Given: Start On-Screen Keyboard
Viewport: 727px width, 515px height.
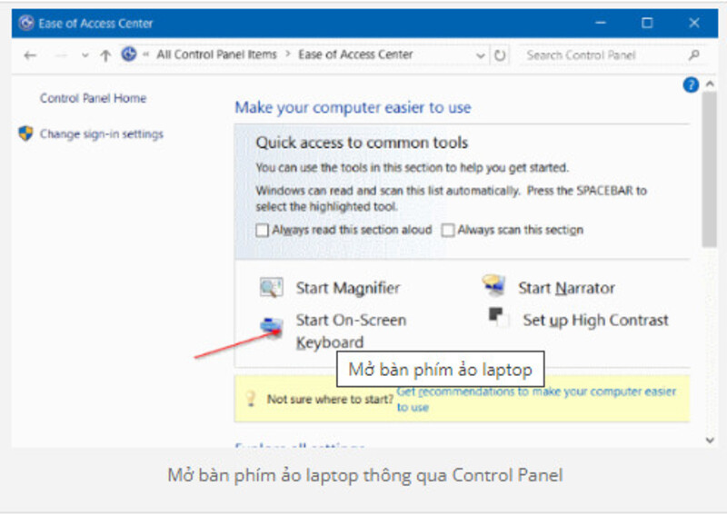Looking at the screenshot, I should click(351, 331).
